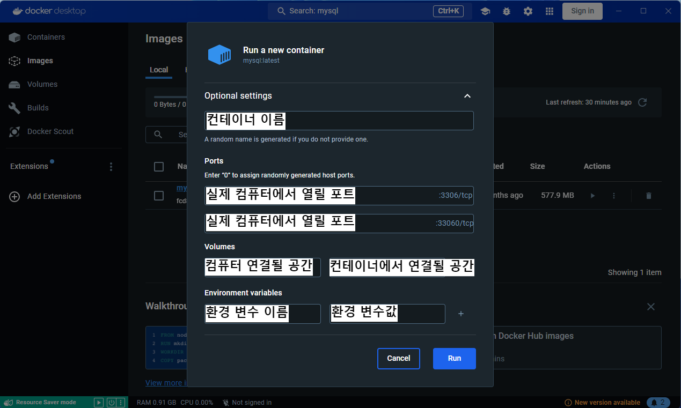Viewport: 681px width, 408px height.
Task: Run the mysql image with play icon
Action: tap(592, 196)
